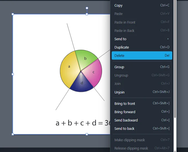Click the bottom-left selection handle
188x152 pixels.
point(13,134)
